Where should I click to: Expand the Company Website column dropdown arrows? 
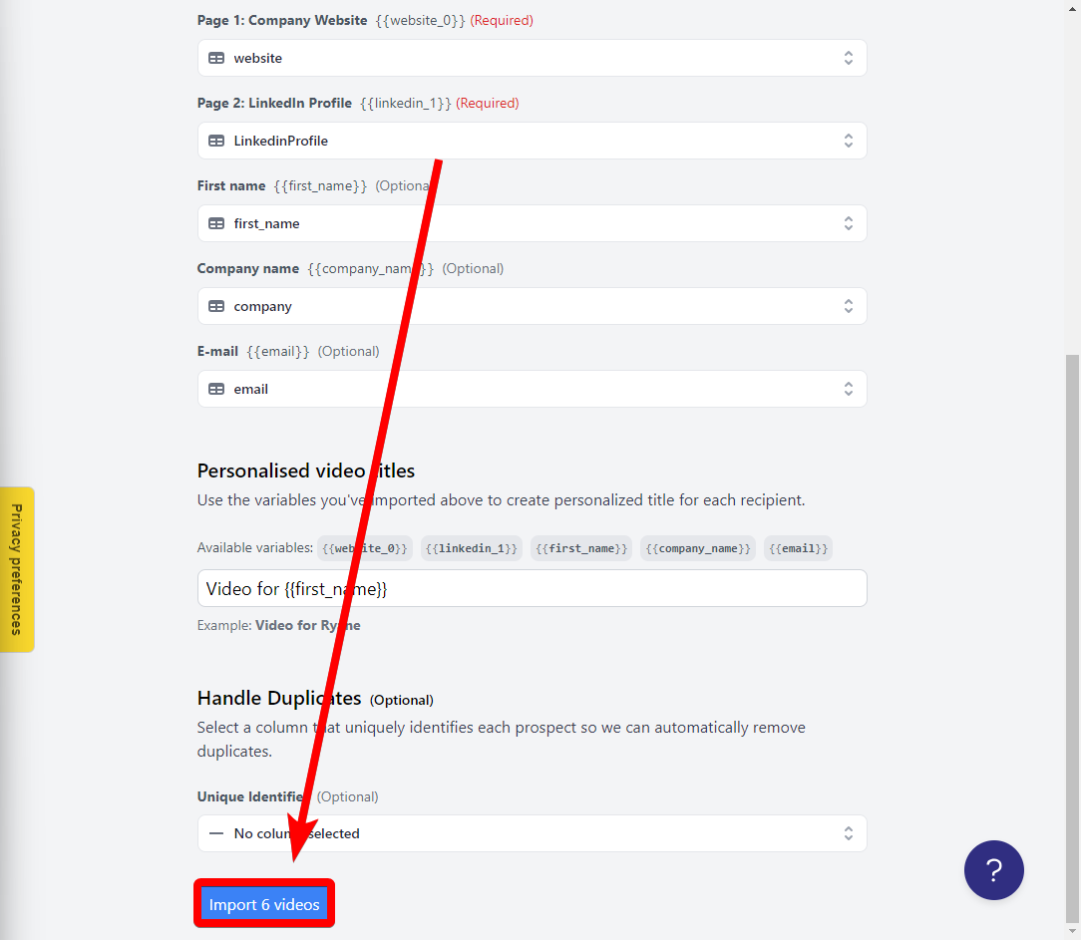click(x=848, y=58)
